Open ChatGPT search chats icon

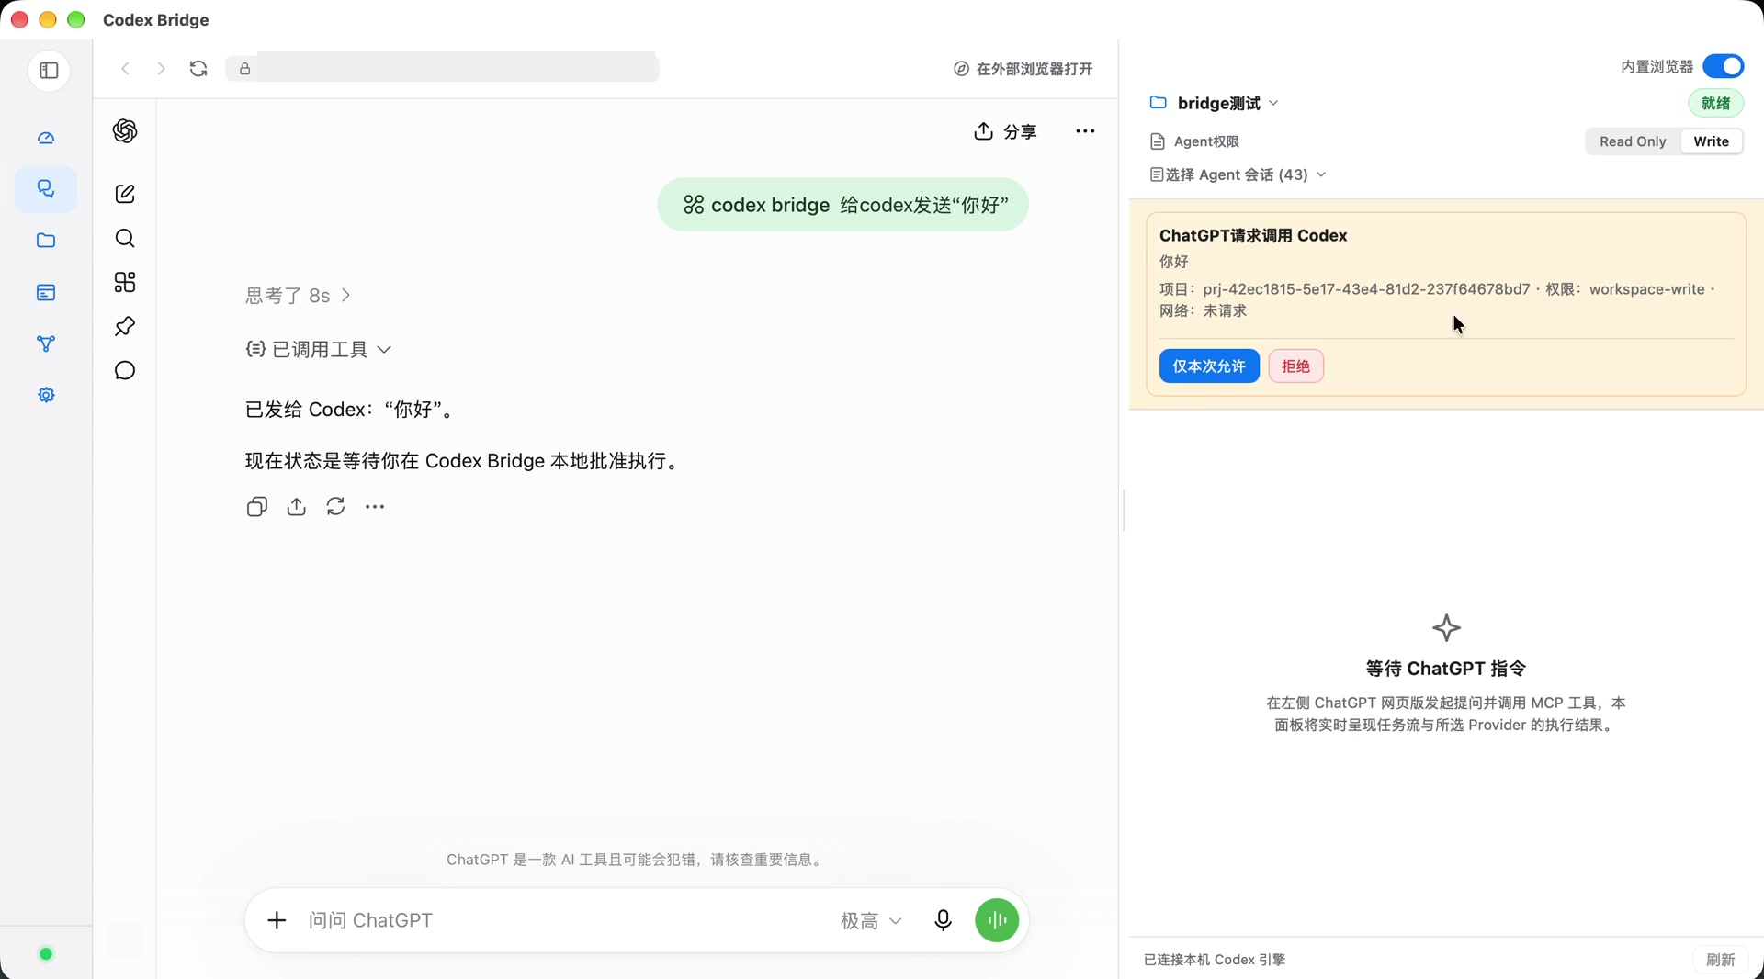[125, 239]
